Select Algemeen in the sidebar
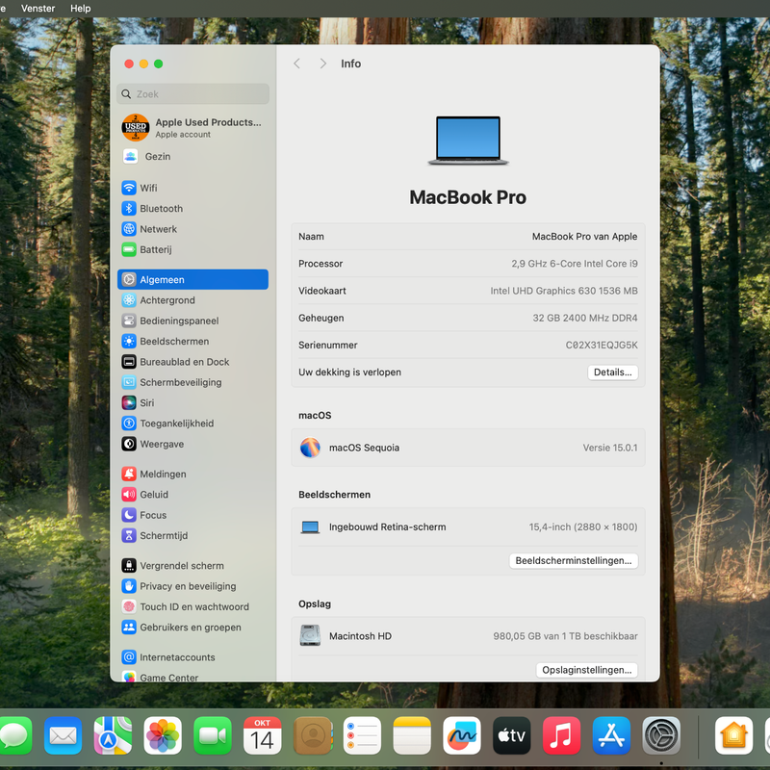The width and height of the screenshot is (770, 770). pyautogui.click(x=193, y=279)
